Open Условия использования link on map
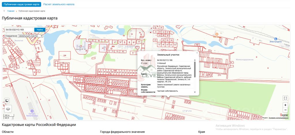 279,118
